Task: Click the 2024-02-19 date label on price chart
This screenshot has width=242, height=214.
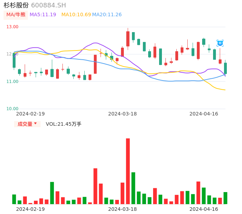Action: pos(30,114)
